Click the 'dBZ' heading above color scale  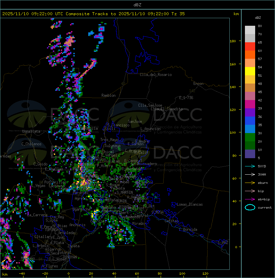coord(258,17)
